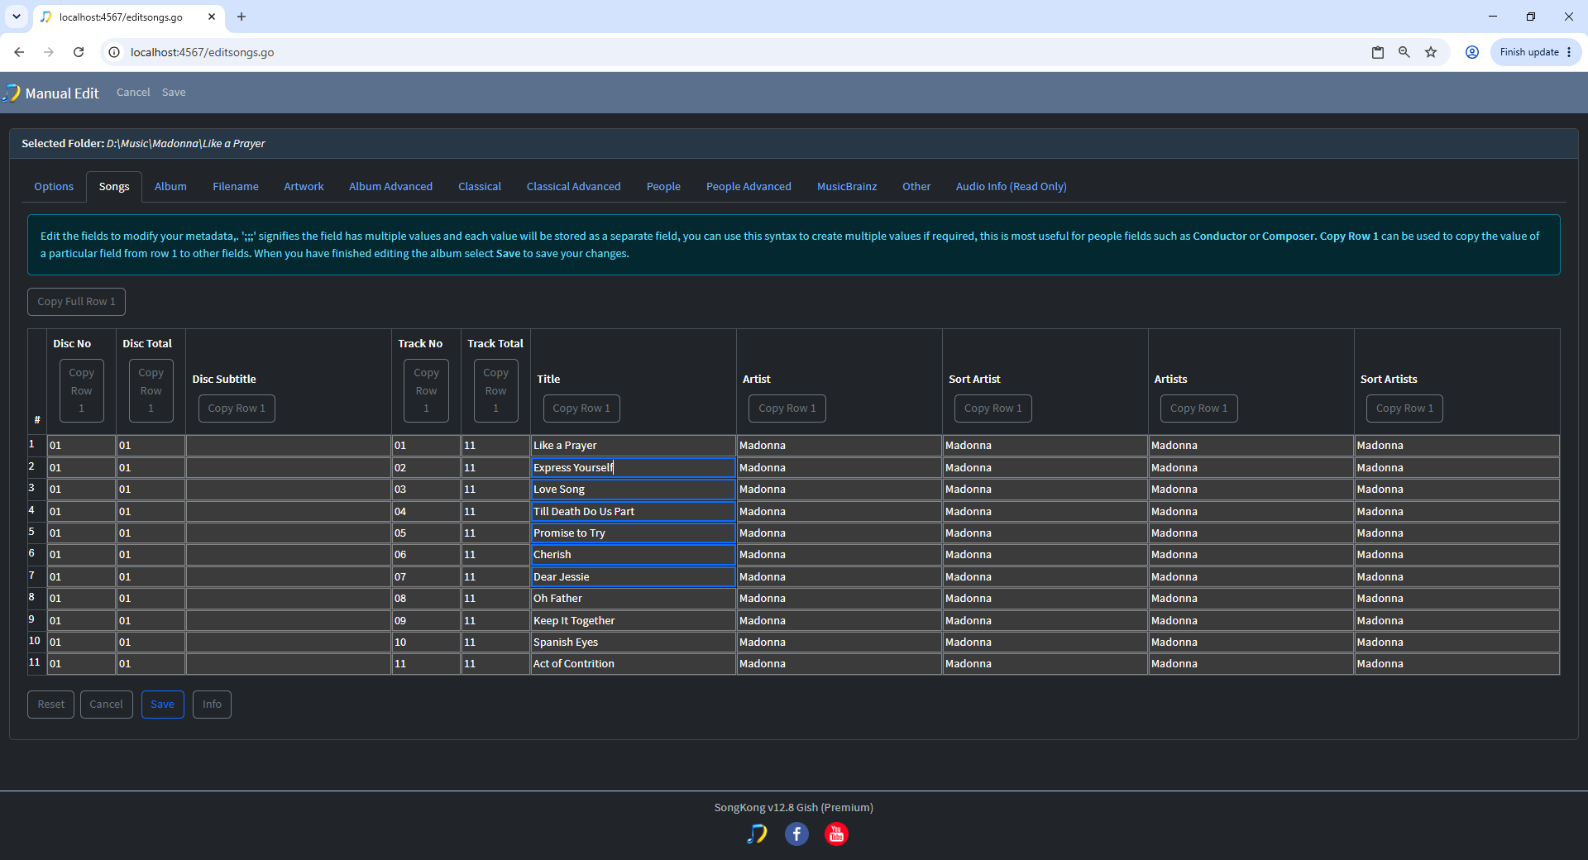Edit the title field 'Spanish Eyes'
This screenshot has width=1588, height=860.
[633, 643]
